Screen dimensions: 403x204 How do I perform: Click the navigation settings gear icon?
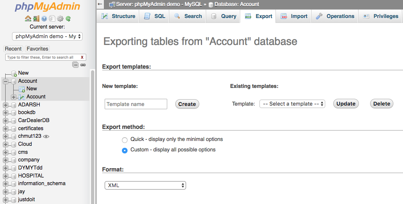(x=60, y=18)
